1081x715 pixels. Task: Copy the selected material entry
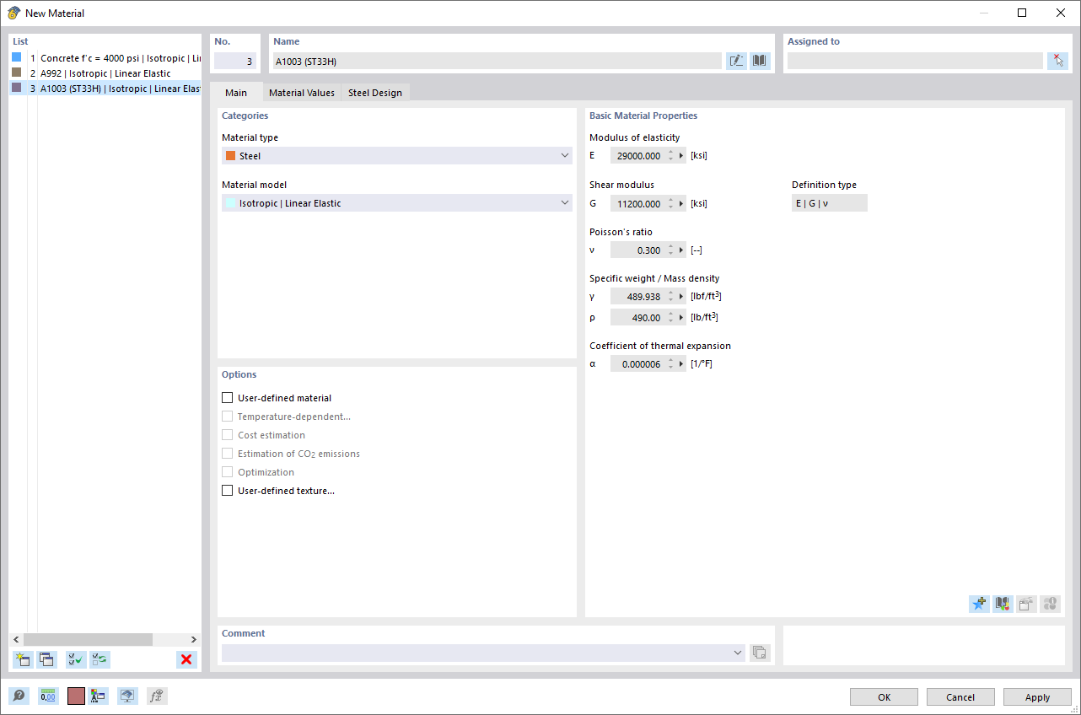tap(46, 659)
